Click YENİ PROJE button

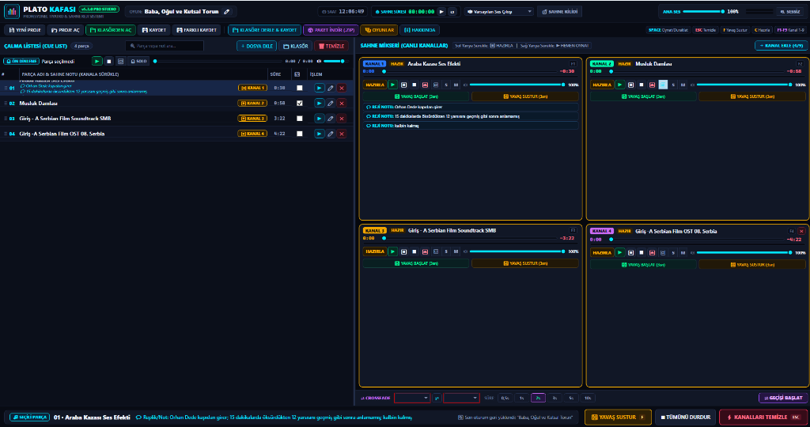(25, 30)
